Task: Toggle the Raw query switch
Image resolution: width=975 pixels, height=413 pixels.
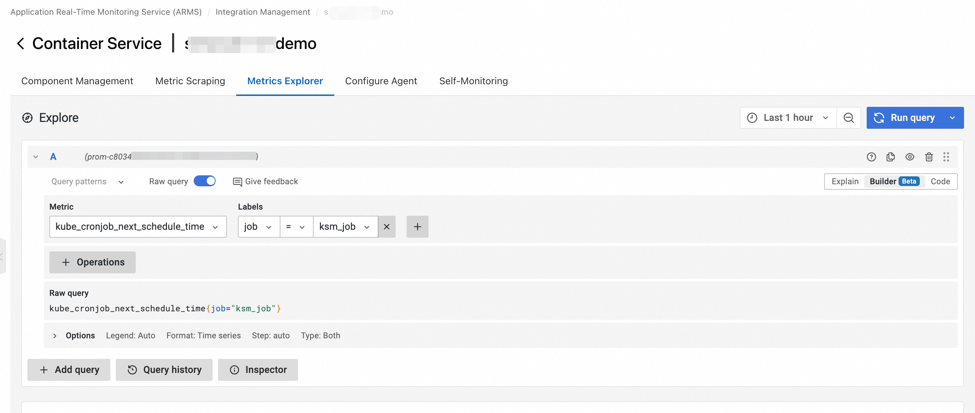Action: tap(204, 182)
